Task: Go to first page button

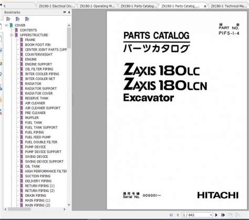Action: coord(171,215)
